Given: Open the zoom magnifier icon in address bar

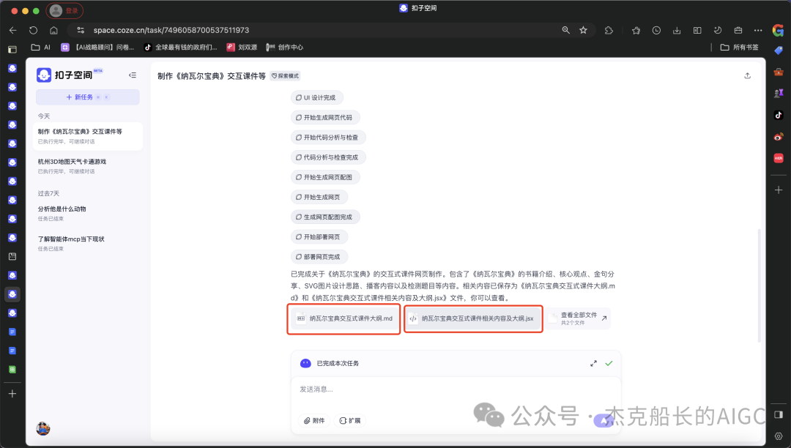Looking at the screenshot, I should [566, 30].
